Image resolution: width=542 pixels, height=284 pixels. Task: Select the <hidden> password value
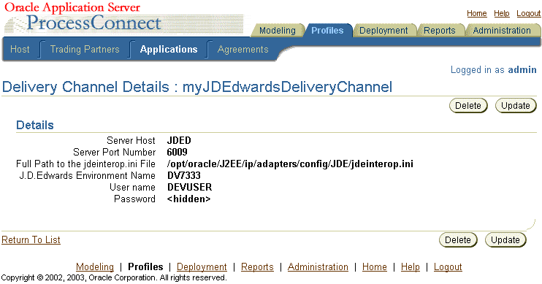[x=188, y=199]
